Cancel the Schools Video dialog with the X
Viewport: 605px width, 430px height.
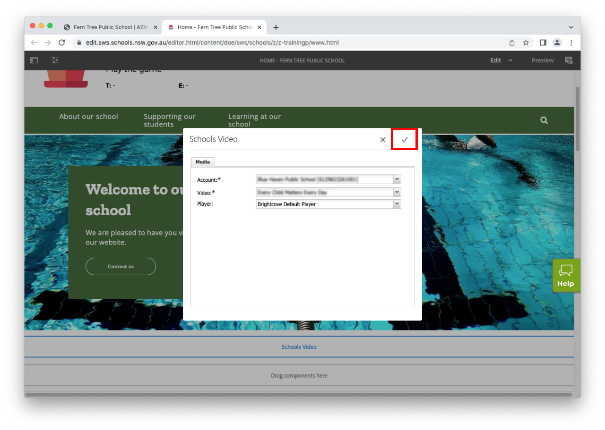click(383, 140)
